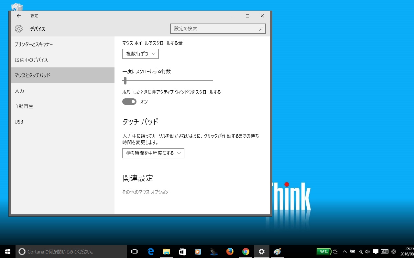Open Google Chrome from the taskbar

pyautogui.click(x=246, y=252)
